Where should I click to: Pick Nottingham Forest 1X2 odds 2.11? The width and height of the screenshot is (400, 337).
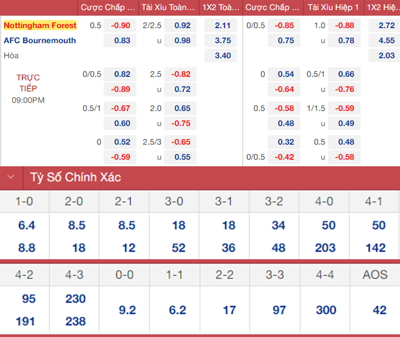(x=222, y=25)
